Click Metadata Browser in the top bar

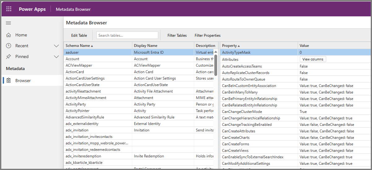tap(73, 9)
